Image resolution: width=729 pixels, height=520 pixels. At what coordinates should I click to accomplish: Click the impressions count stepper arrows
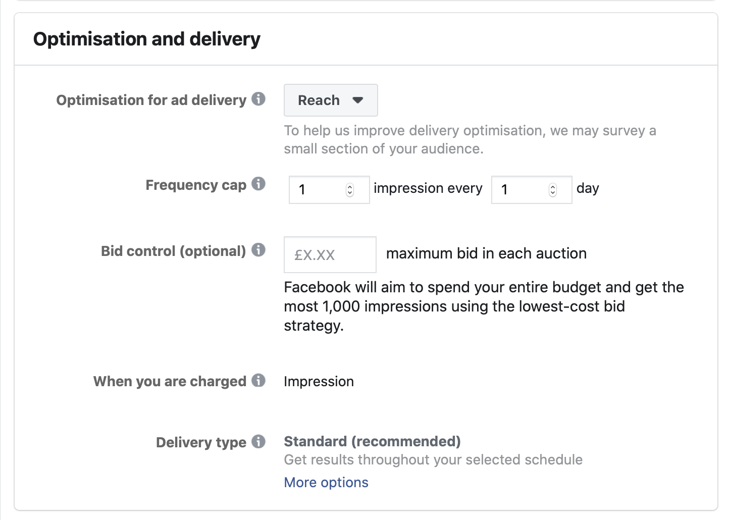coord(350,190)
